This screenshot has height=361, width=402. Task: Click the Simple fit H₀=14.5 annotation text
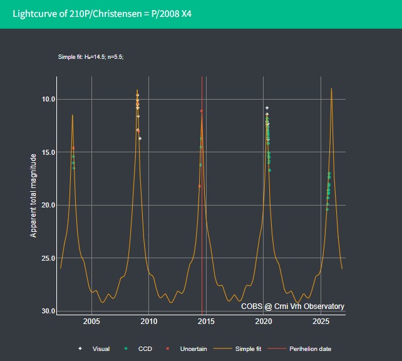tap(91, 57)
